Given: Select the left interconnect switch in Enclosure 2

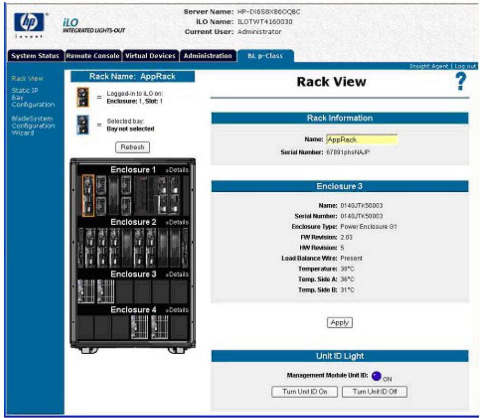Looking at the screenshot, I should pos(80,248).
